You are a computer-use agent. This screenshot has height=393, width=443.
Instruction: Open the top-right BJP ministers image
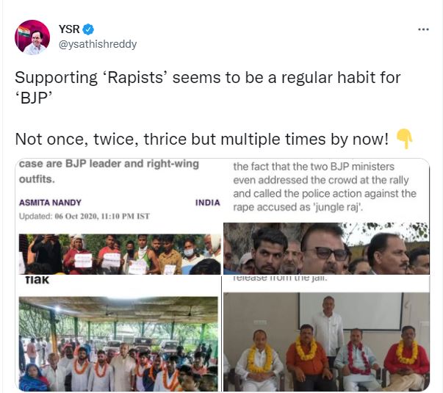click(326, 217)
